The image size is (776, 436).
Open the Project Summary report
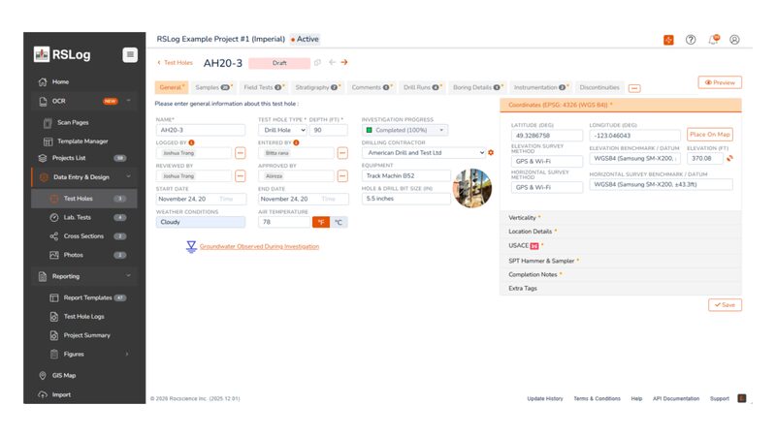coord(86,335)
